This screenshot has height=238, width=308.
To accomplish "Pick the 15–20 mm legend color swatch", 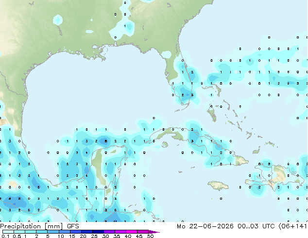I will (x=75, y=232).
